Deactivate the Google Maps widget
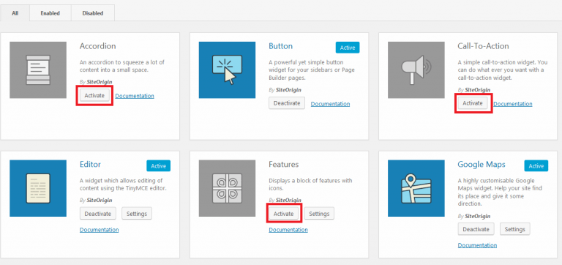 [x=476, y=229]
